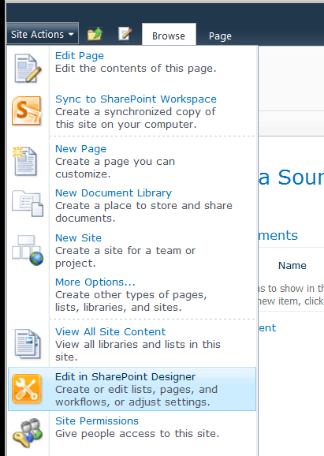The width and height of the screenshot is (324, 456).
Task: Click 'Create other types of pages, lists, libraries' description
Action: 131,301
